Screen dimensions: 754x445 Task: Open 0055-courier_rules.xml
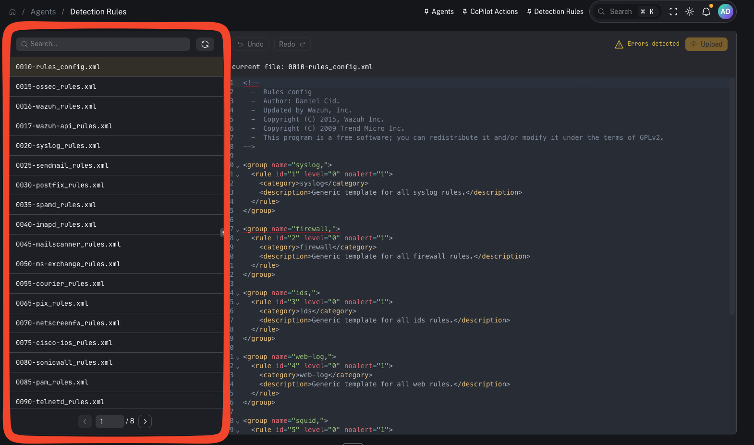(116, 284)
